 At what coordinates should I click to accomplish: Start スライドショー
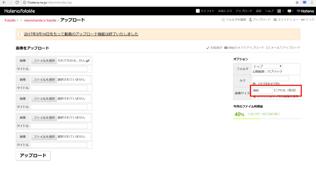286,19
